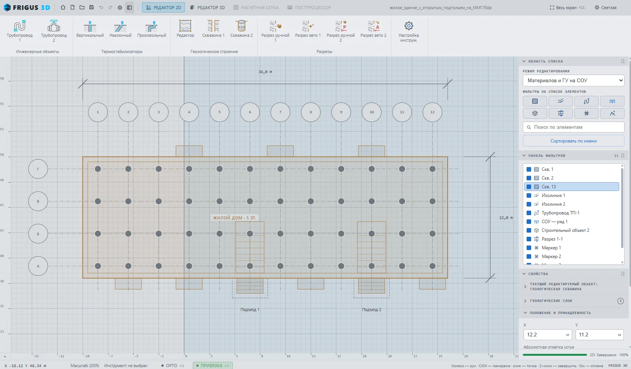
Task: Select the Скважина 2 tool
Action: pos(241,29)
